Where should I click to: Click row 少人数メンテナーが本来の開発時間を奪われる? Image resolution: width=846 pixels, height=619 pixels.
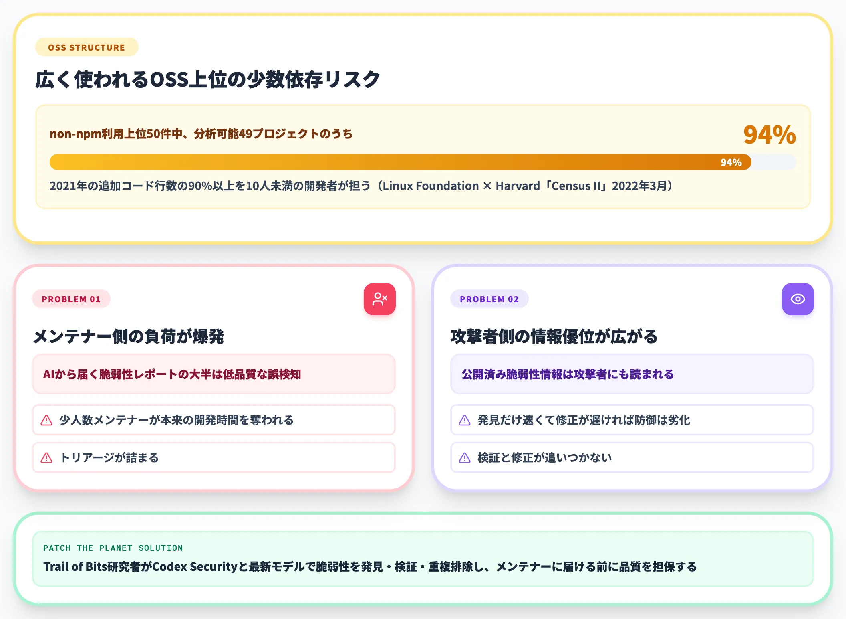click(x=214, y=420)
